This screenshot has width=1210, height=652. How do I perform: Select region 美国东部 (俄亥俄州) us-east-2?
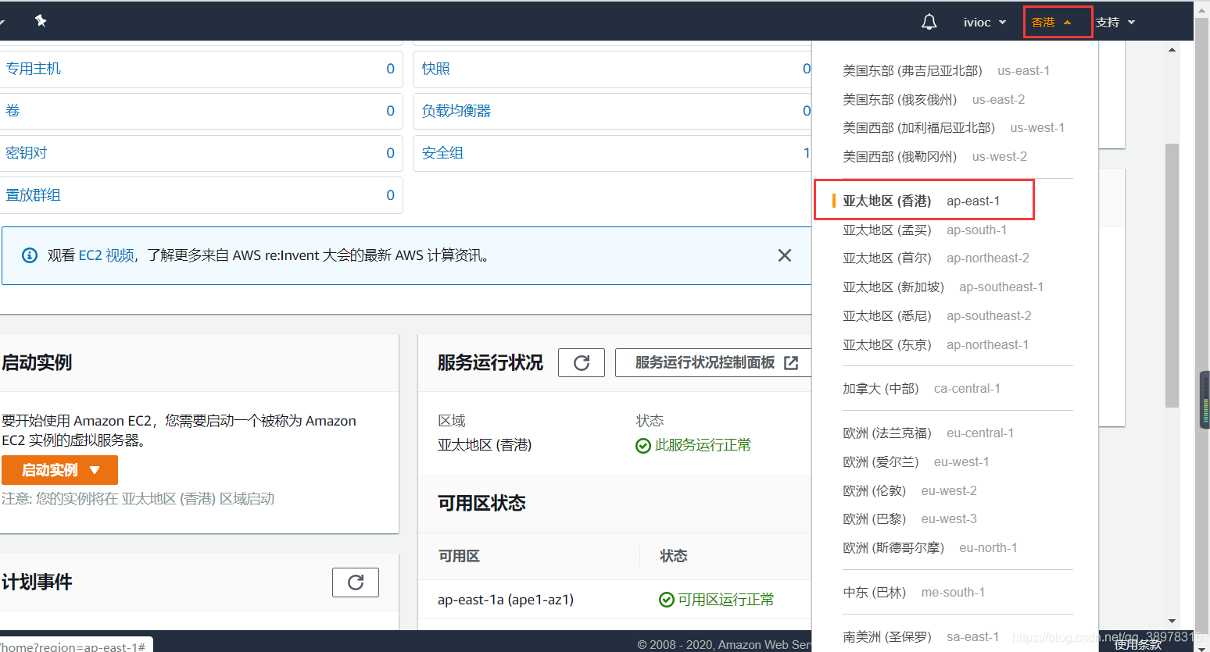[933, 99]
